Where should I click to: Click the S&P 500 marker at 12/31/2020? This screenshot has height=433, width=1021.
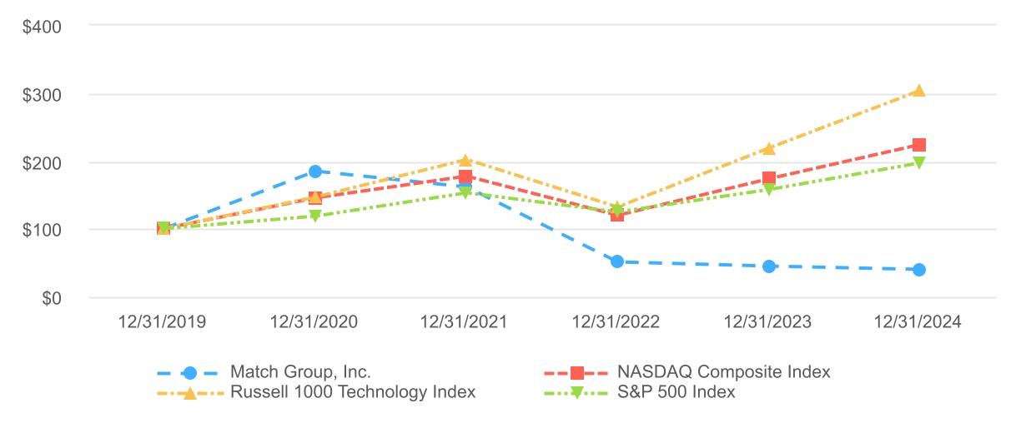click(x=315, y=216)
